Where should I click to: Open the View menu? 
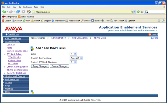pos(15,7)
